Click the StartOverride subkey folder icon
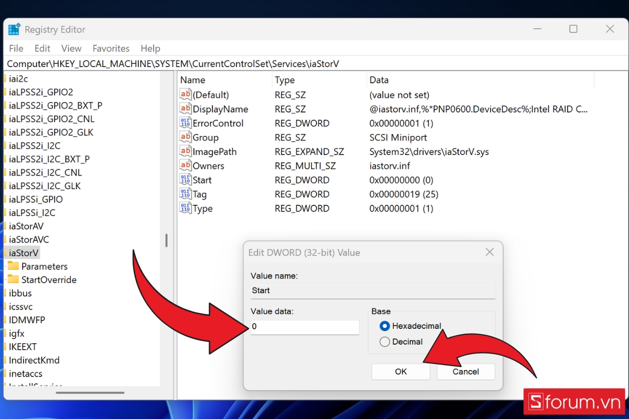Screen dimensions: 629x419 click(13, 280)
